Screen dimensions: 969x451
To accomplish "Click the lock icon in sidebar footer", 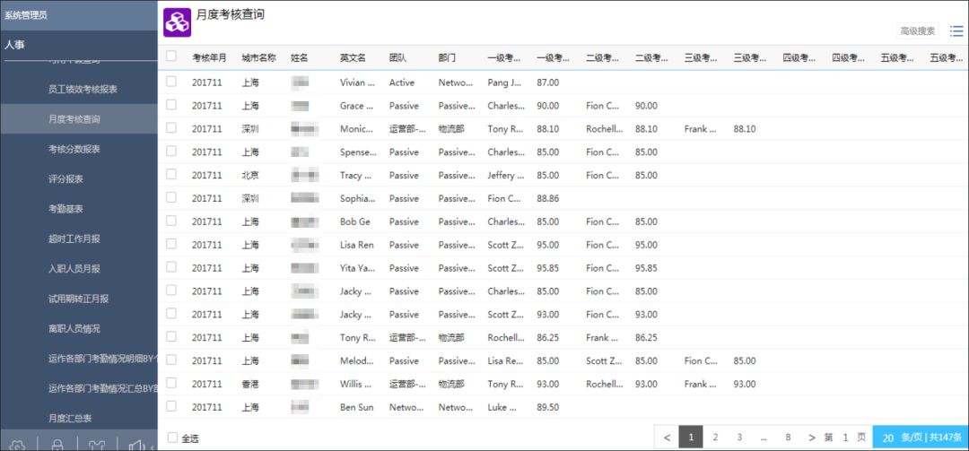I will click(57, 445).
